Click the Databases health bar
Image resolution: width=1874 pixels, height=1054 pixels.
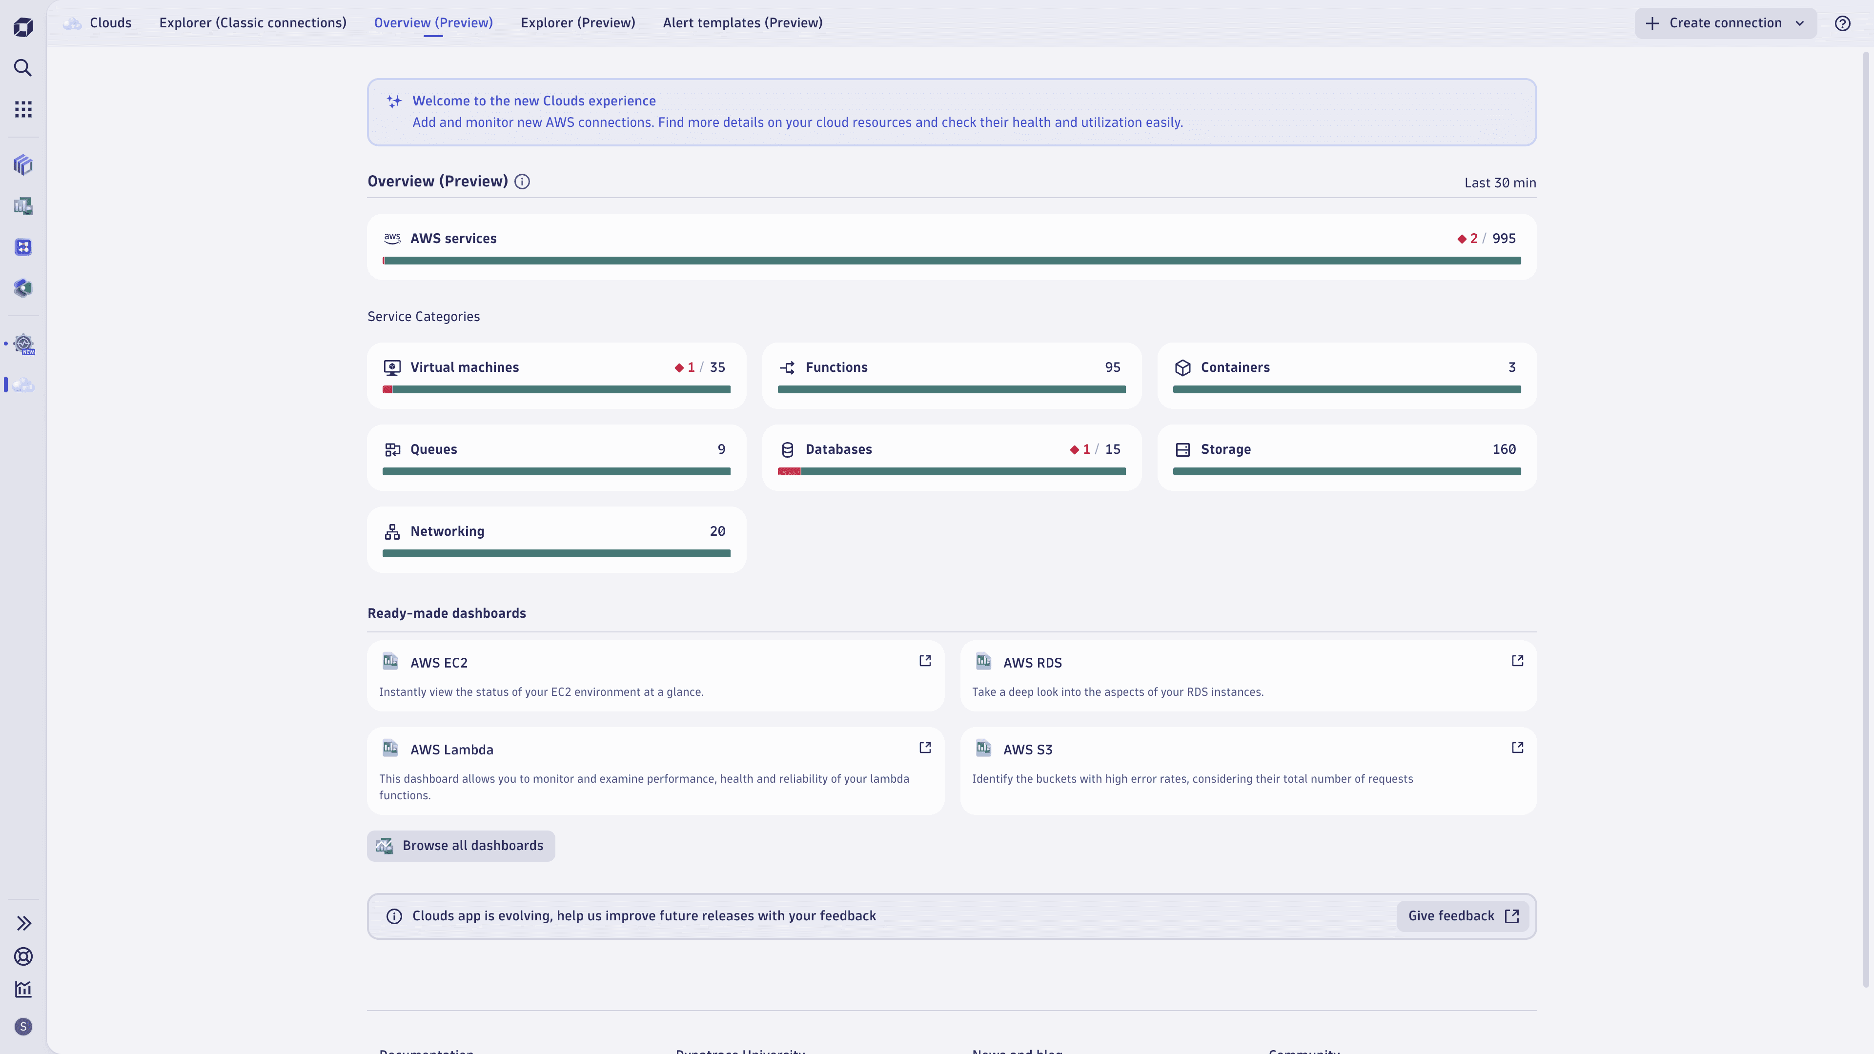(952, 471)
